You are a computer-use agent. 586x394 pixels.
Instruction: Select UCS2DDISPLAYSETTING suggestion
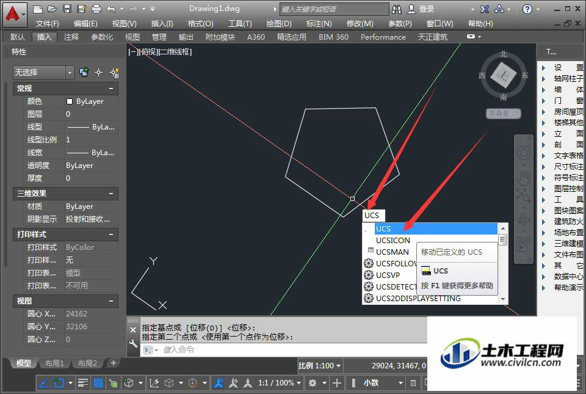(418, 298)
